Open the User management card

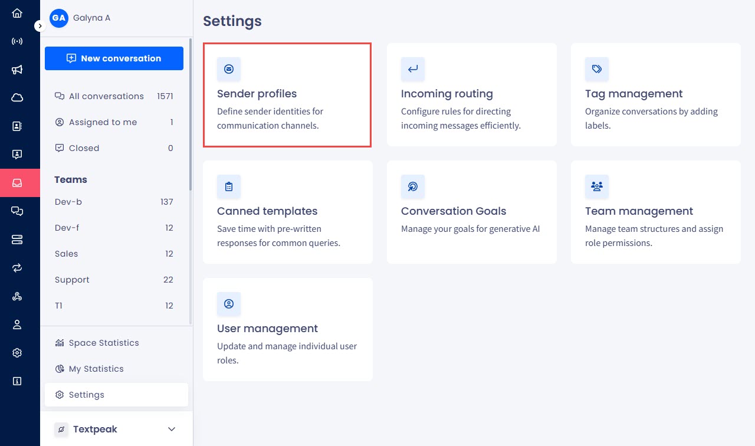(x=288, y=329)
